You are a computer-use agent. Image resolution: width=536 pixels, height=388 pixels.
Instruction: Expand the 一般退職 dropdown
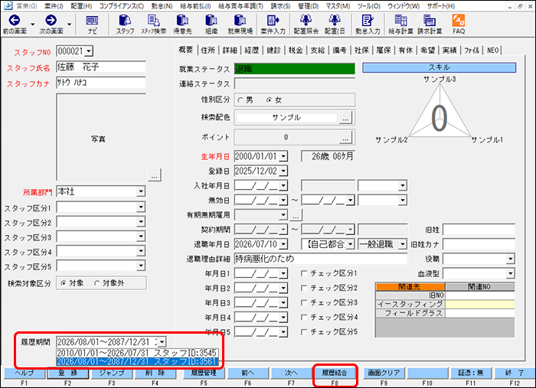tap(403, 244)
